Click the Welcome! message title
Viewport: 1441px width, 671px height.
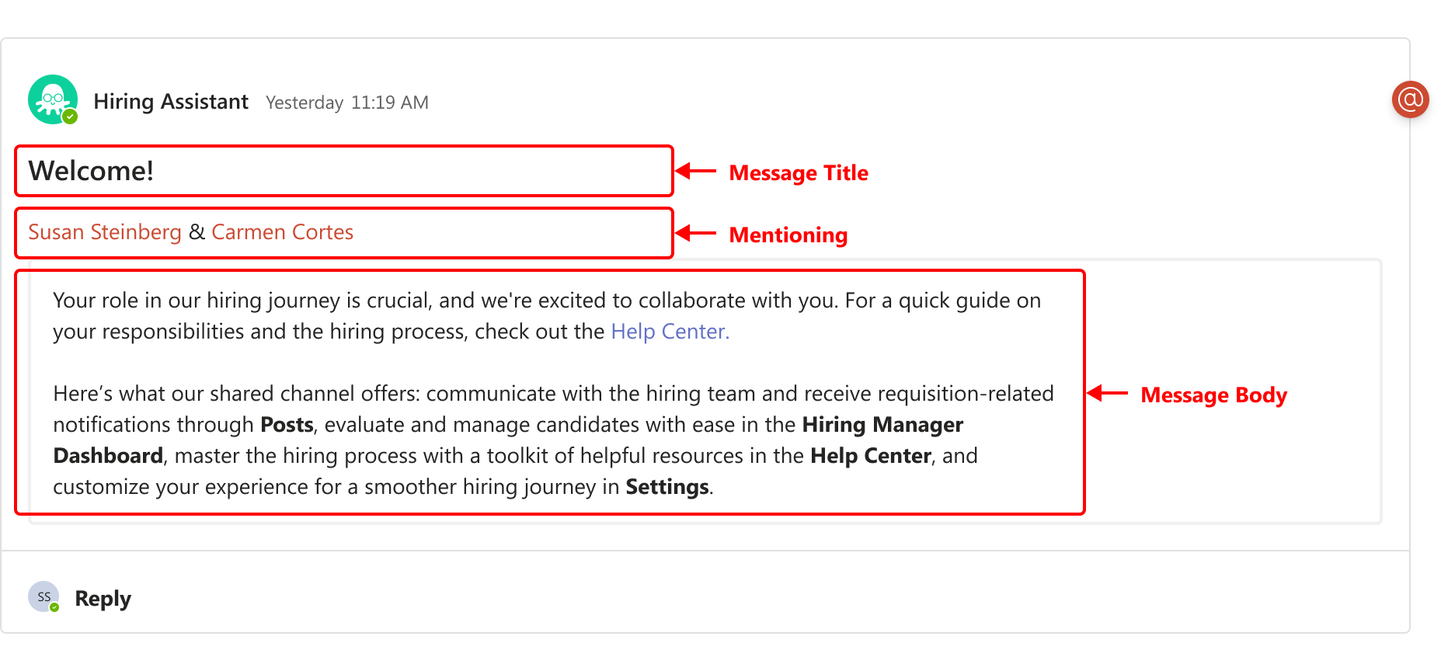click(91, 171)
